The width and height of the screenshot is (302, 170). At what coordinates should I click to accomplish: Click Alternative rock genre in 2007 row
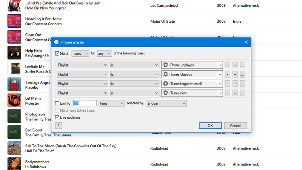point(246,164)
